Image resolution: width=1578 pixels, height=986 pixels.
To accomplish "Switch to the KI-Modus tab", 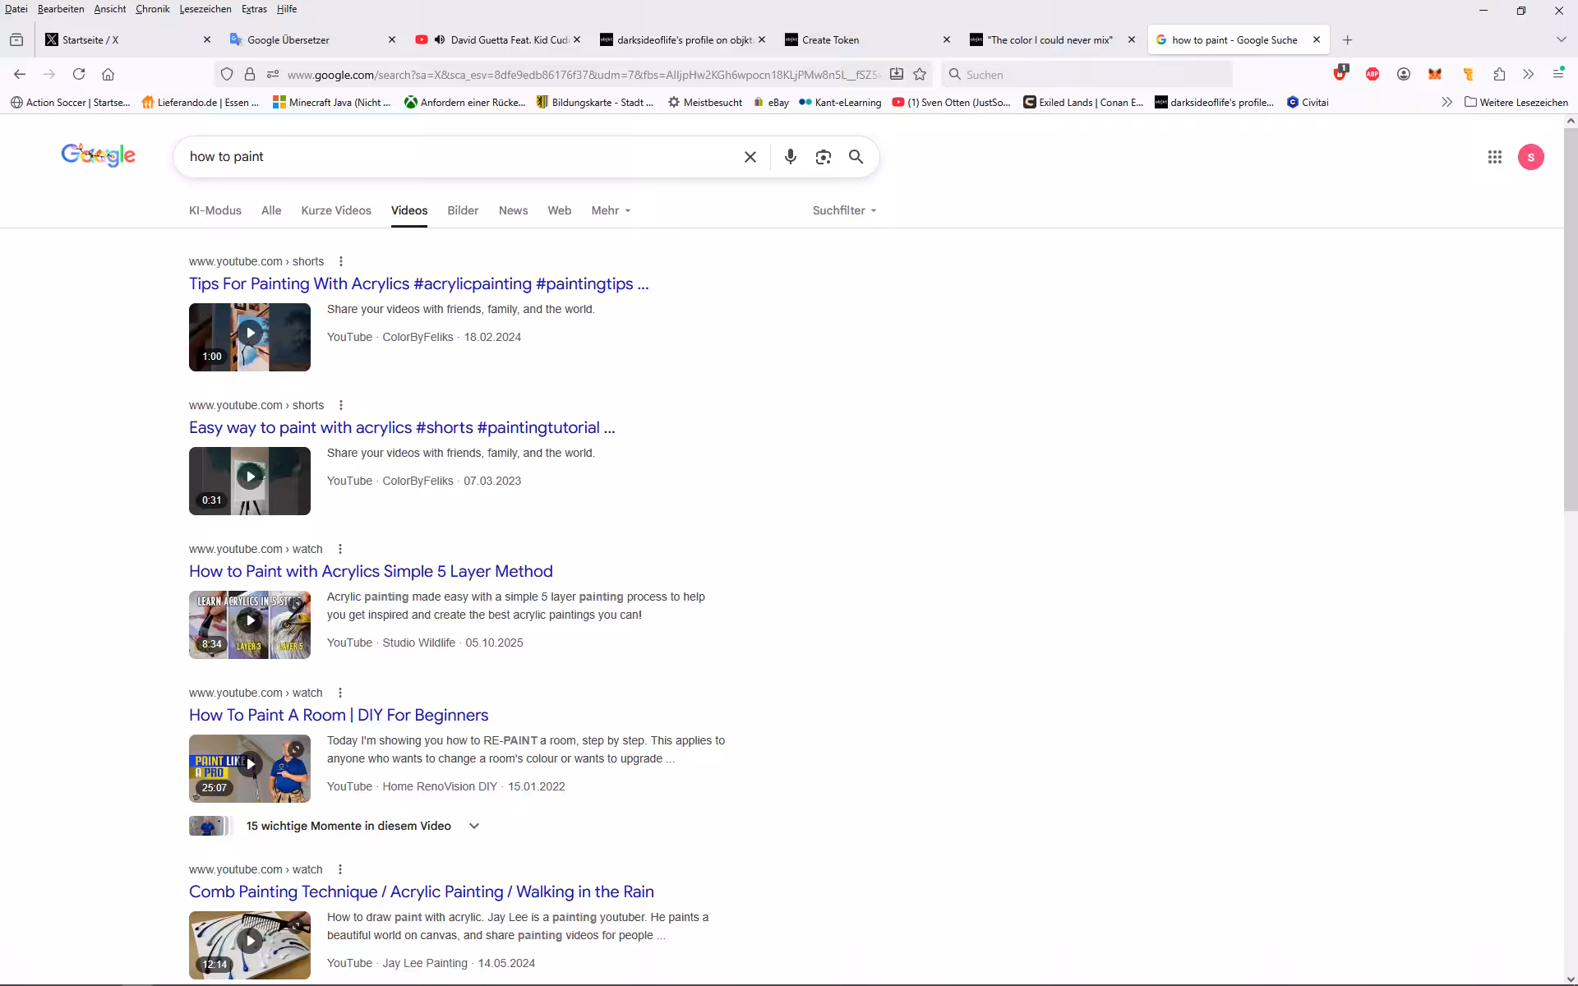I will coord(215,210).
